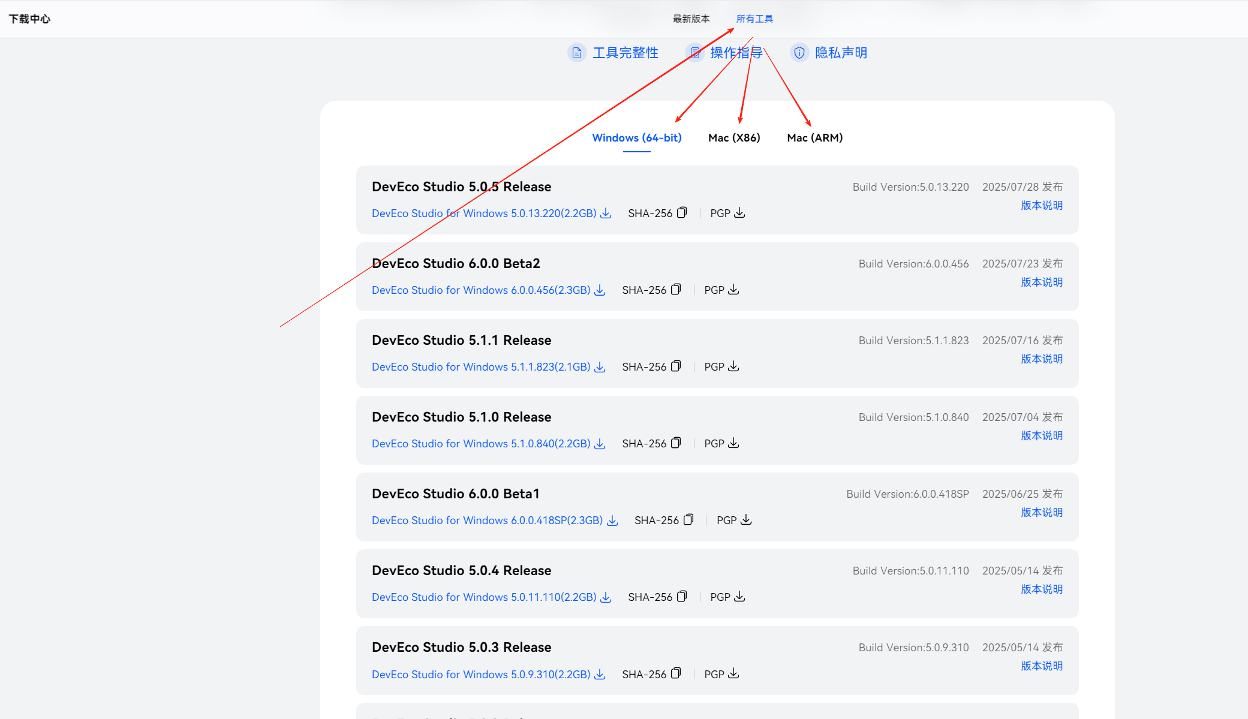Click download icon for Windows 6.0.0.418SP
Image resolution: width=1248 pixels, height=719 pixels.
613,520
